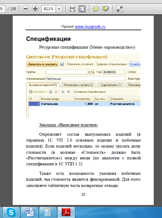Click the Группа field magnifier icon
This screenshot has width=162, height=218.
(x=93, y=72)
